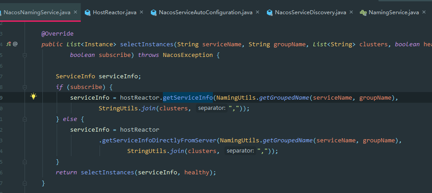Close the NacosNamingService.java tab
This screenshot has height=193, width=432.
75,12
